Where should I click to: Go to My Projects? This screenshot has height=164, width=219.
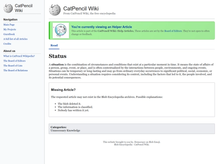[10, 30]
